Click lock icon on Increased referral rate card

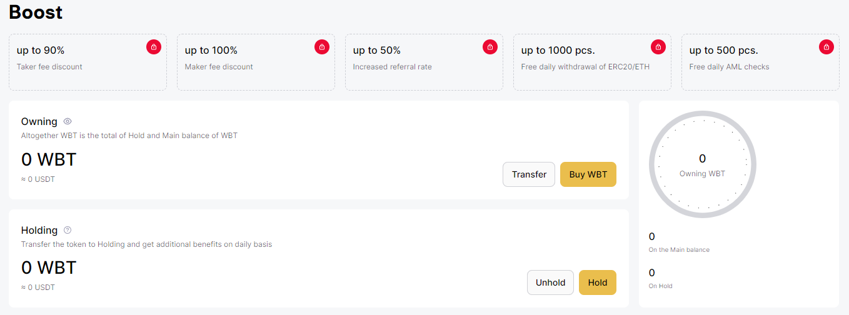pos(490,47)
